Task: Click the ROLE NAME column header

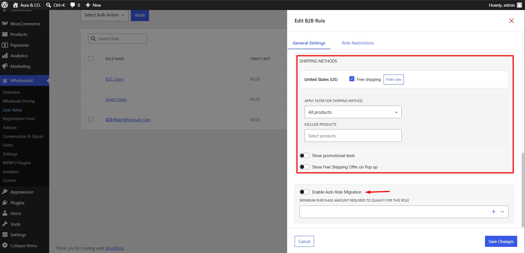Action: coord(115,59)
